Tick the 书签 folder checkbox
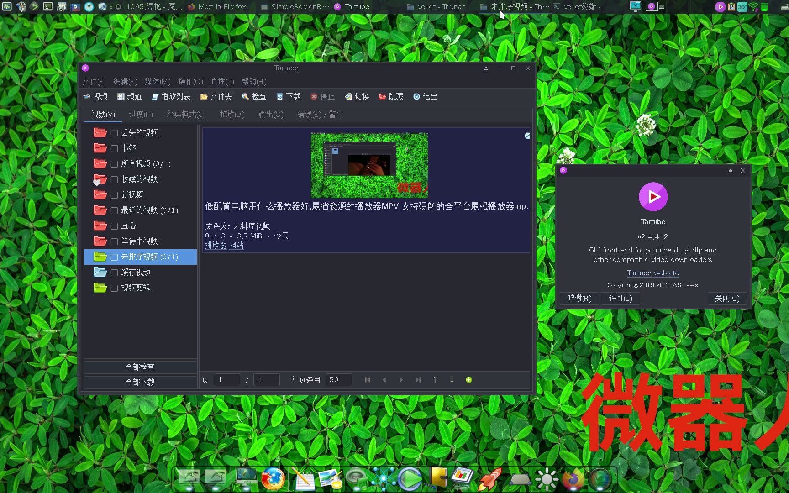Screen dimensions: 789x493 click(x=114, y=148)
